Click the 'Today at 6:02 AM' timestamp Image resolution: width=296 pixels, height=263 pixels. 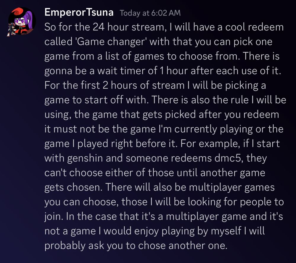pyautogui.click(x=150, y=13)
